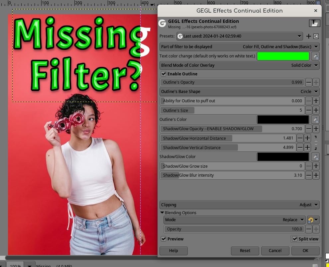329x267 pixels.
Task: Open Part of filter to be displayed dropdown
Action: pos(239,47)
